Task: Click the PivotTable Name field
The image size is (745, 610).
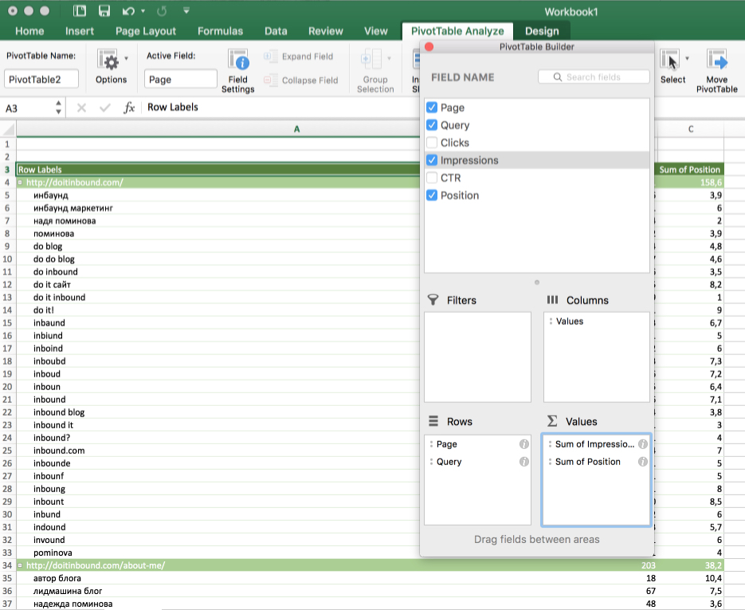Action: click(41, 79)
